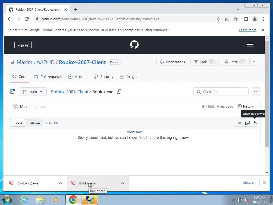Image resolution: width=273 pixels, height=205 pixels.
Task: Open commit History link
Action: click(x=246, y=106)
